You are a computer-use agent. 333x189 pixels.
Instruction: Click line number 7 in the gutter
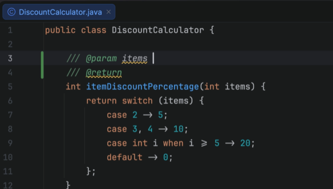click(x=10, y=115)
